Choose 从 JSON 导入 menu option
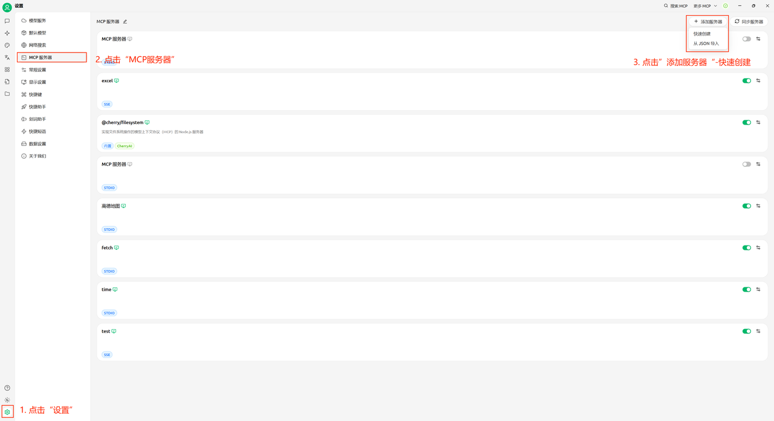The image size is (774, 421). point(706,44)
